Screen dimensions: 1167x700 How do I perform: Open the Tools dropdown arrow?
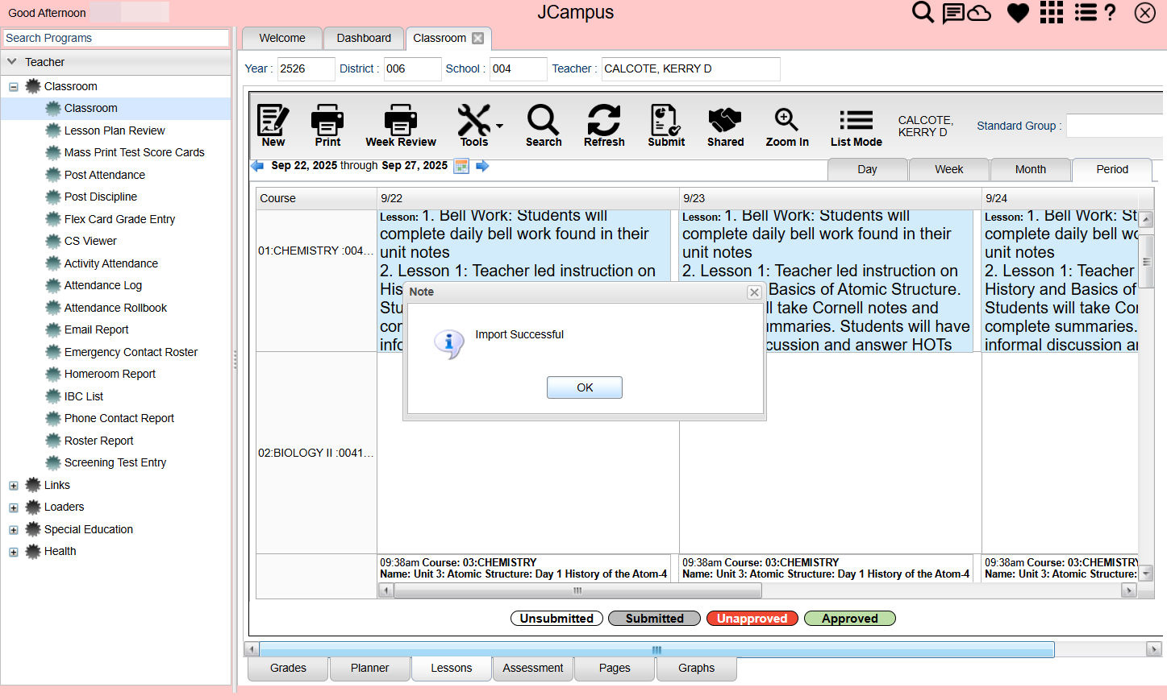[500, 126]
